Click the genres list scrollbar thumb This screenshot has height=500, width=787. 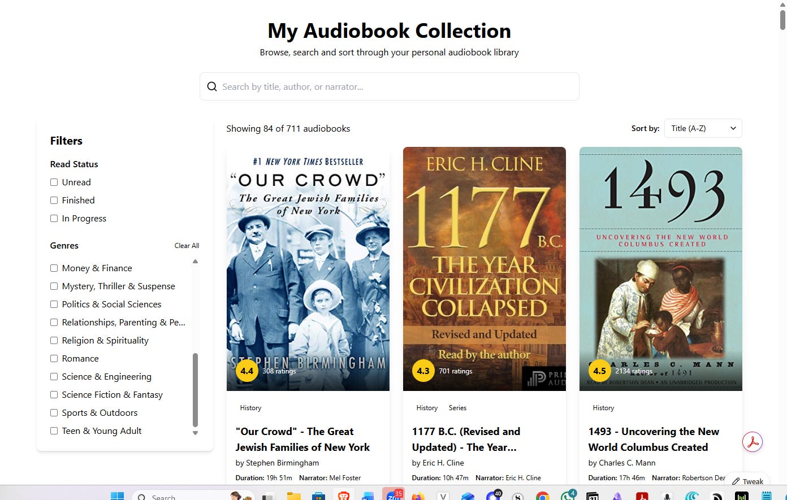pos(195,390)
